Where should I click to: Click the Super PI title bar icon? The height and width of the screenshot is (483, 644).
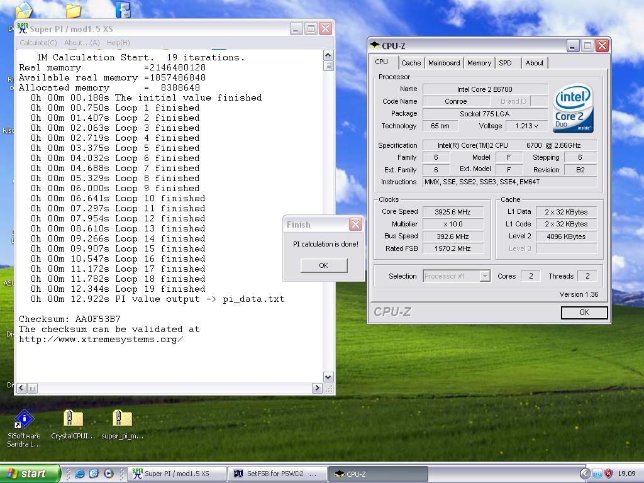pyautogui.click(x=23, y=28)
